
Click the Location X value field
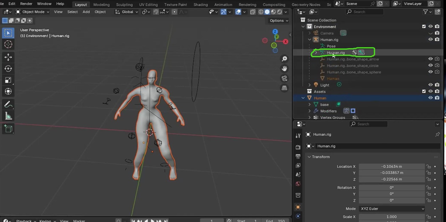391,166
